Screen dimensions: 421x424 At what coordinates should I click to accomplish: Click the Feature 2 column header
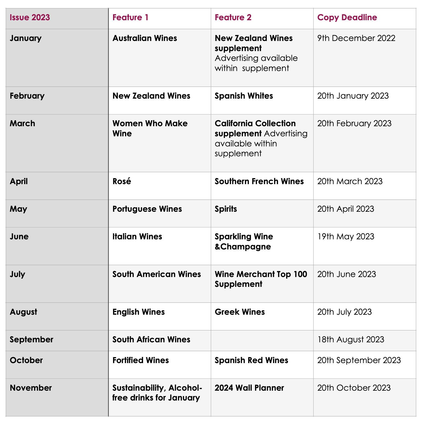tap(233, 17)
